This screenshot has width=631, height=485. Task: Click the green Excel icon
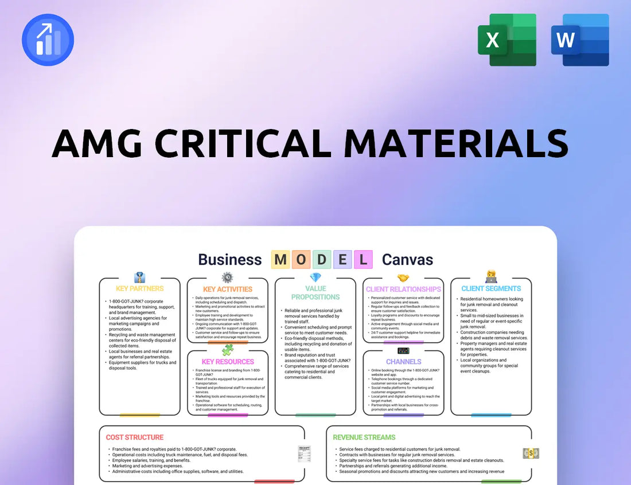[x=507, y=40]
